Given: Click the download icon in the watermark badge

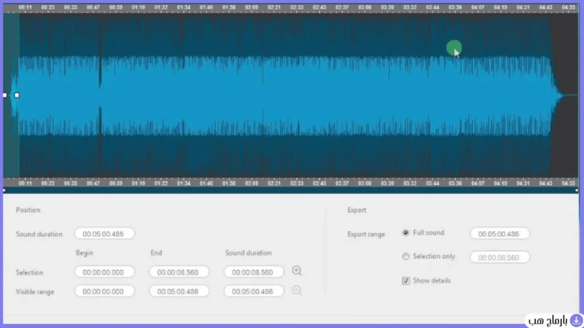Looking at the screenshot, I should point(576,320).
